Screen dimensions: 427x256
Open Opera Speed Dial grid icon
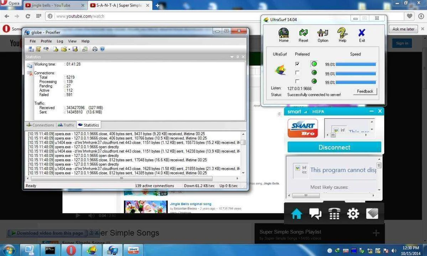point(39,16)
